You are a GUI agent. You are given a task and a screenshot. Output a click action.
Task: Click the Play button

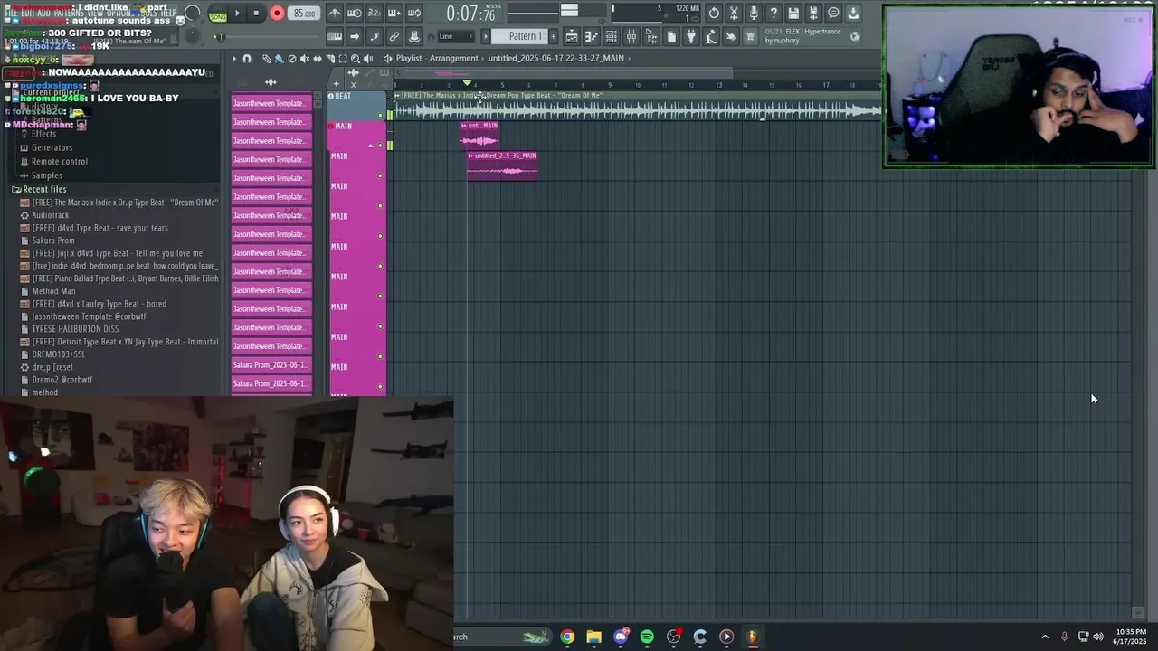tap(237, 14)
